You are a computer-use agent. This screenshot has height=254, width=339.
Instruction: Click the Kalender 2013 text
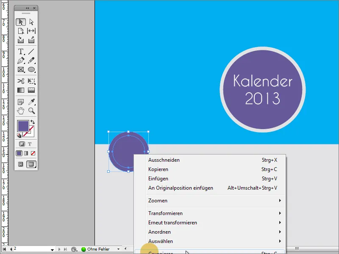pos(263,89)
